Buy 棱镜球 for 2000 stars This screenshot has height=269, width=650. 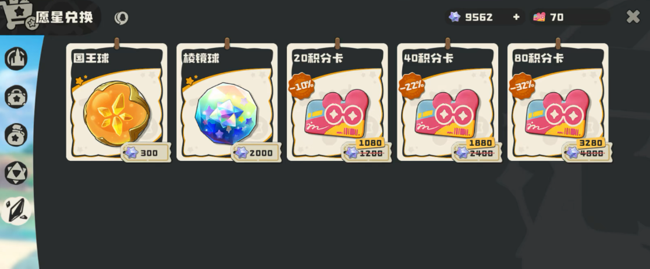pyautogui.click(x=256, y=153)
